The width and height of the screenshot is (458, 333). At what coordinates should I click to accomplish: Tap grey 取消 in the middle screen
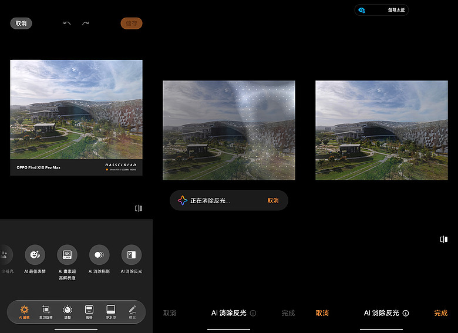pyautogui.click(x=170, y=313)
